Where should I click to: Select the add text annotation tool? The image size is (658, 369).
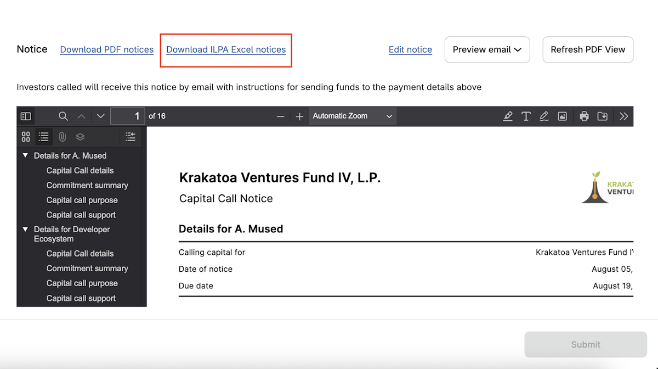pos(526,116)
